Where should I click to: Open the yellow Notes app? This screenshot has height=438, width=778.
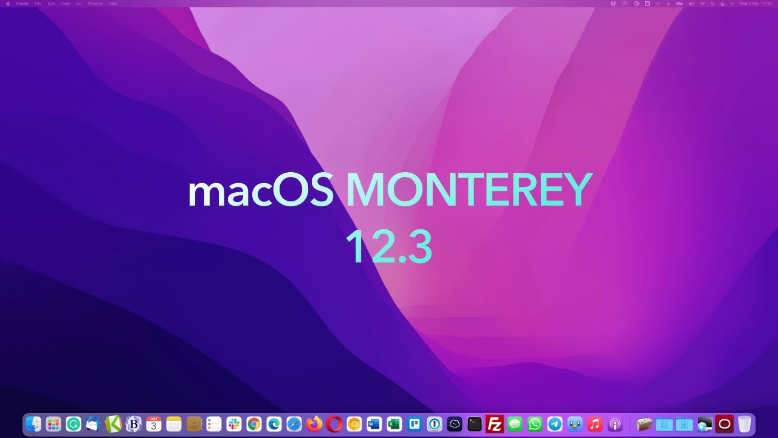tap(174, 424)
